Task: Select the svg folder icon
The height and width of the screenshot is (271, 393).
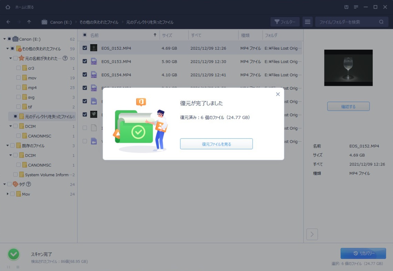Action: 24,97
